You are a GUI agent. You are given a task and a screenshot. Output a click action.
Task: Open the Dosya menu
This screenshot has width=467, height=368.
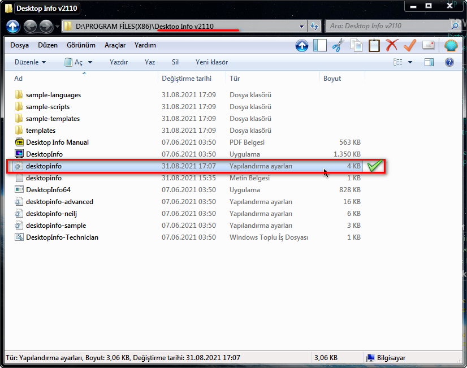19,45
